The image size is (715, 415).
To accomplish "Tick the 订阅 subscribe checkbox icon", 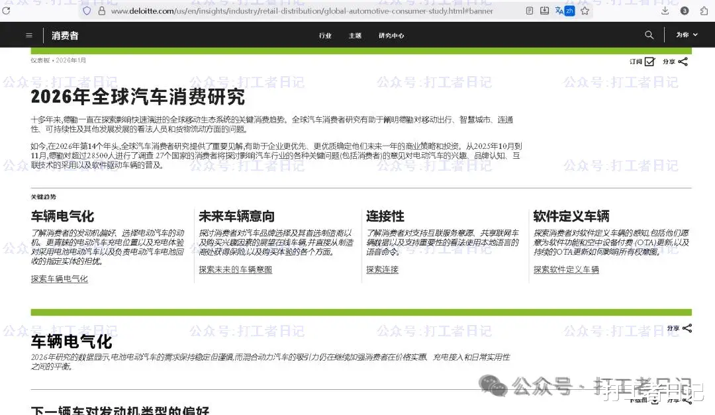I will pos(650,62).
